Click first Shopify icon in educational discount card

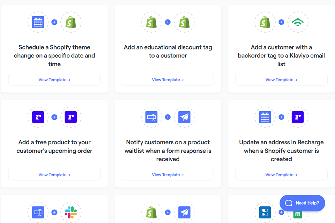click(x=151, y=22)
